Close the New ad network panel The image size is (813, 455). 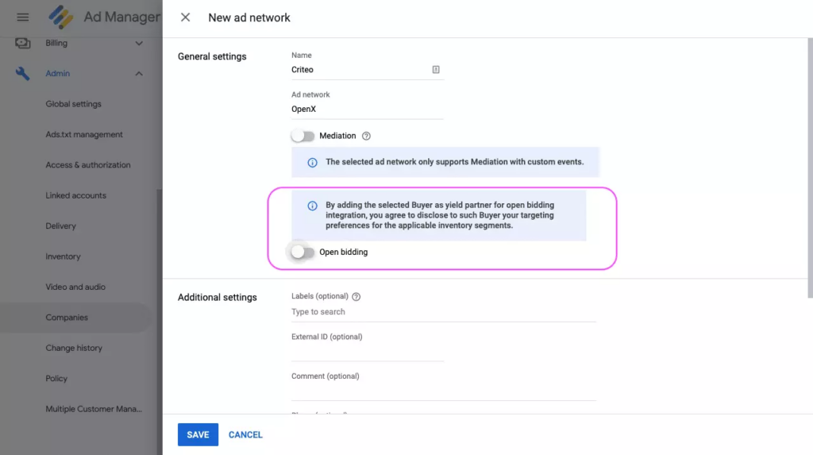point(185,17)
